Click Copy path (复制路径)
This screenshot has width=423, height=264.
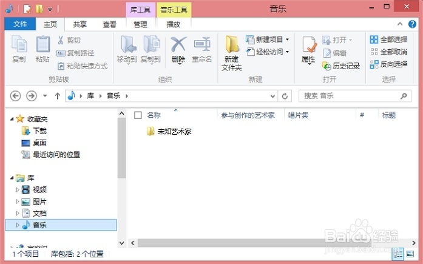click(x=75, y=53)
